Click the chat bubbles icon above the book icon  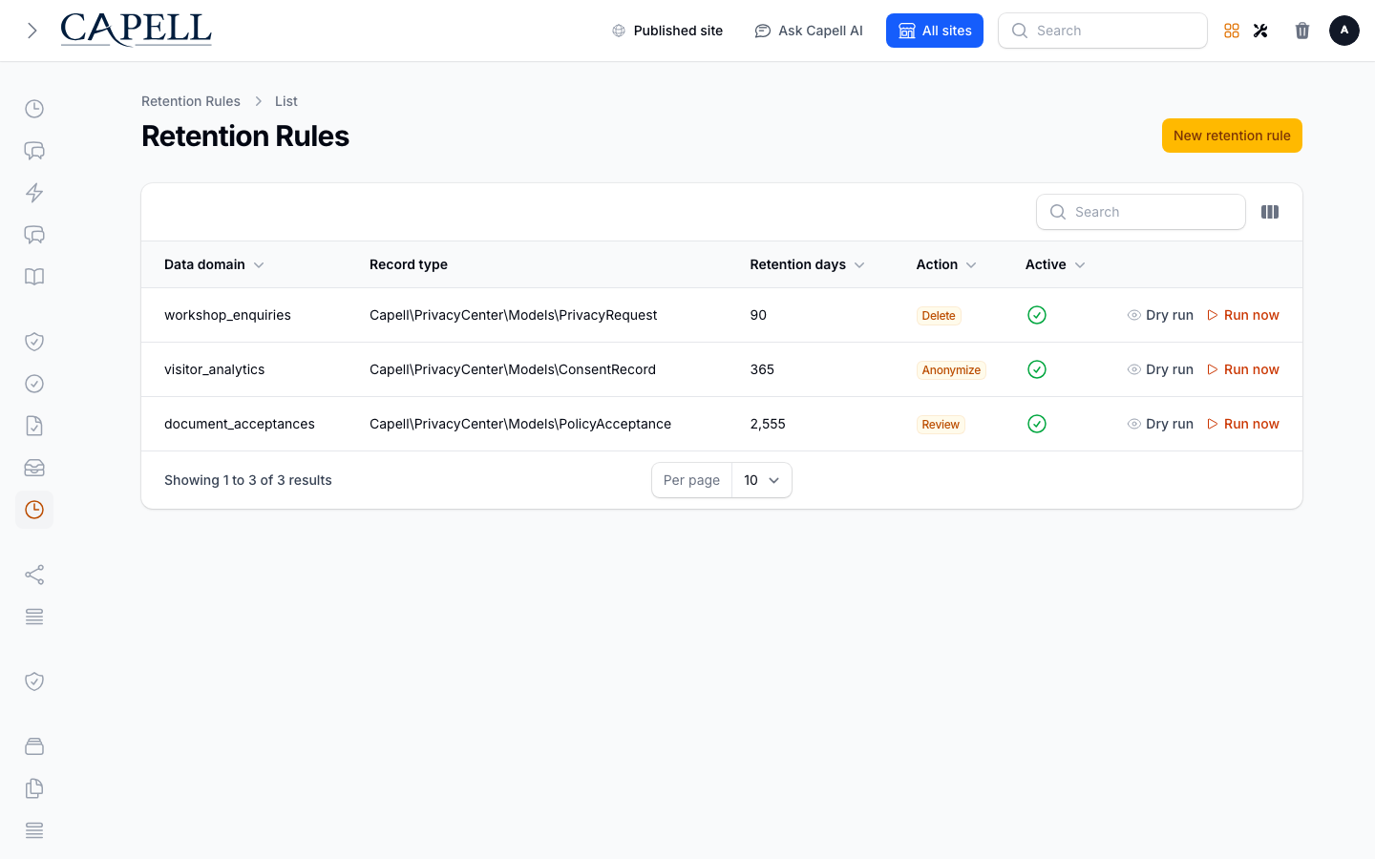34,235
